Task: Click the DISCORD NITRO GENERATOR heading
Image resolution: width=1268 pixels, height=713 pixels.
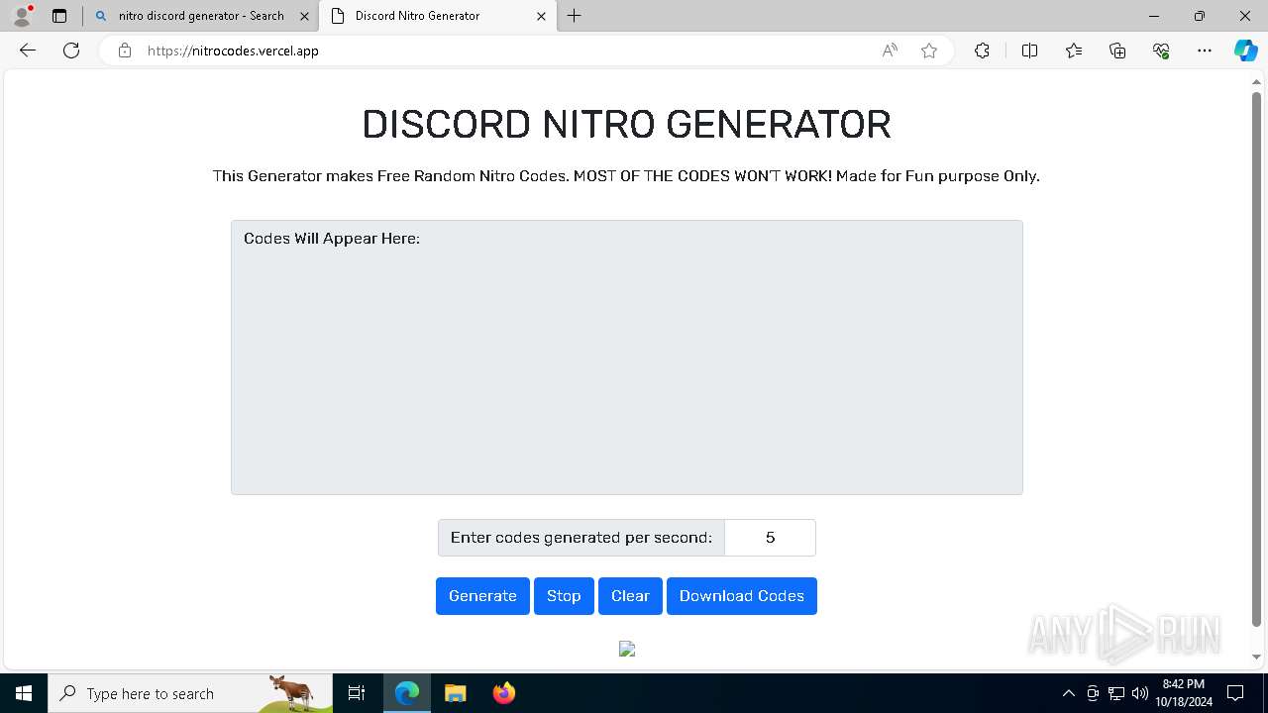Action: 626,125
